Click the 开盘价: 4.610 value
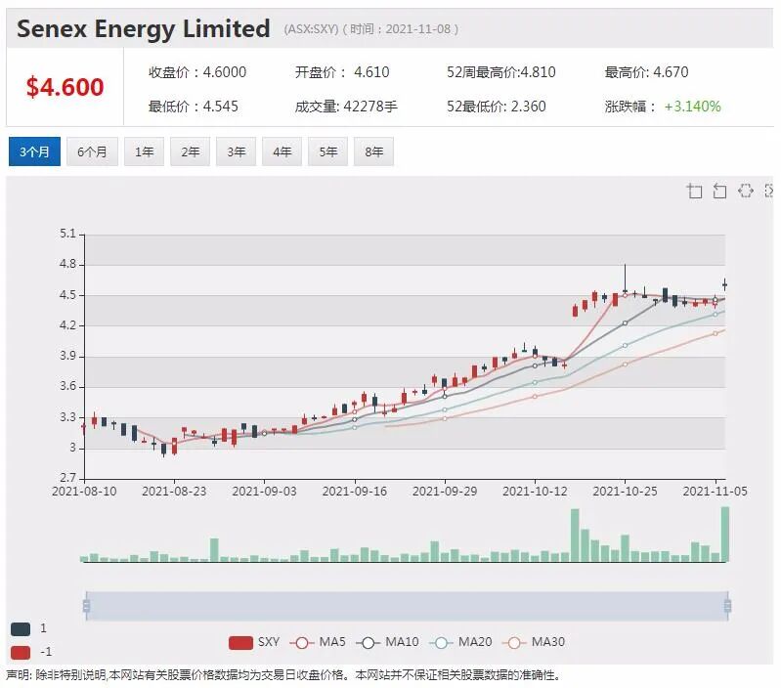The height and width of the screenshot is (688, 781). [x=342, y=72]
